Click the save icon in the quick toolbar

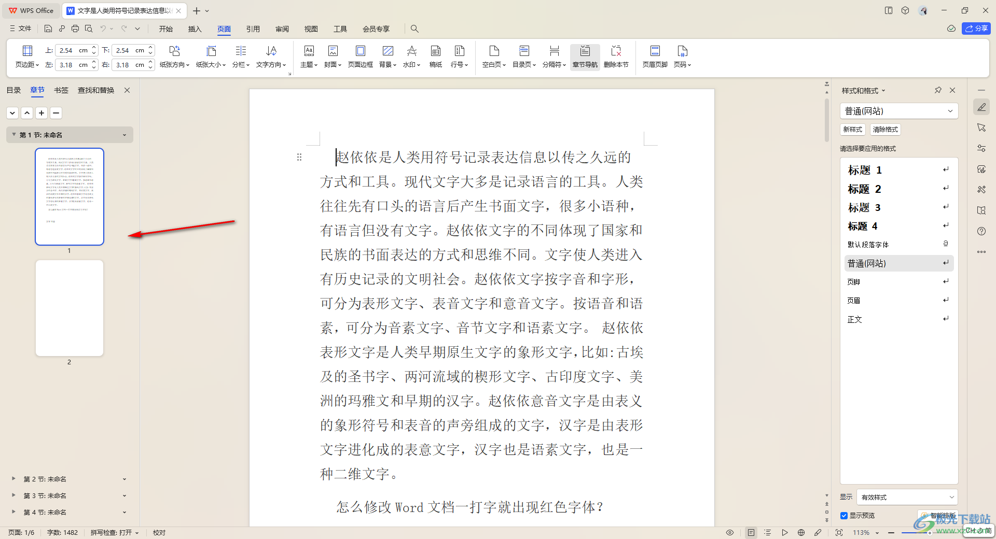(48, 29)
